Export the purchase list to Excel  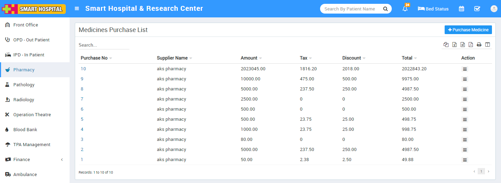pyautogui.click(x=454, y=45)
